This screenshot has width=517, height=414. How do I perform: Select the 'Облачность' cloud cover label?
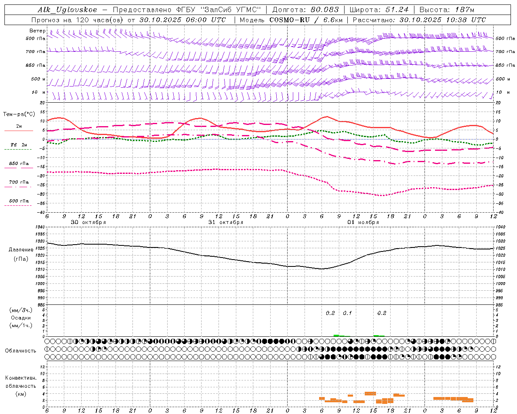[x=21, y=351]
